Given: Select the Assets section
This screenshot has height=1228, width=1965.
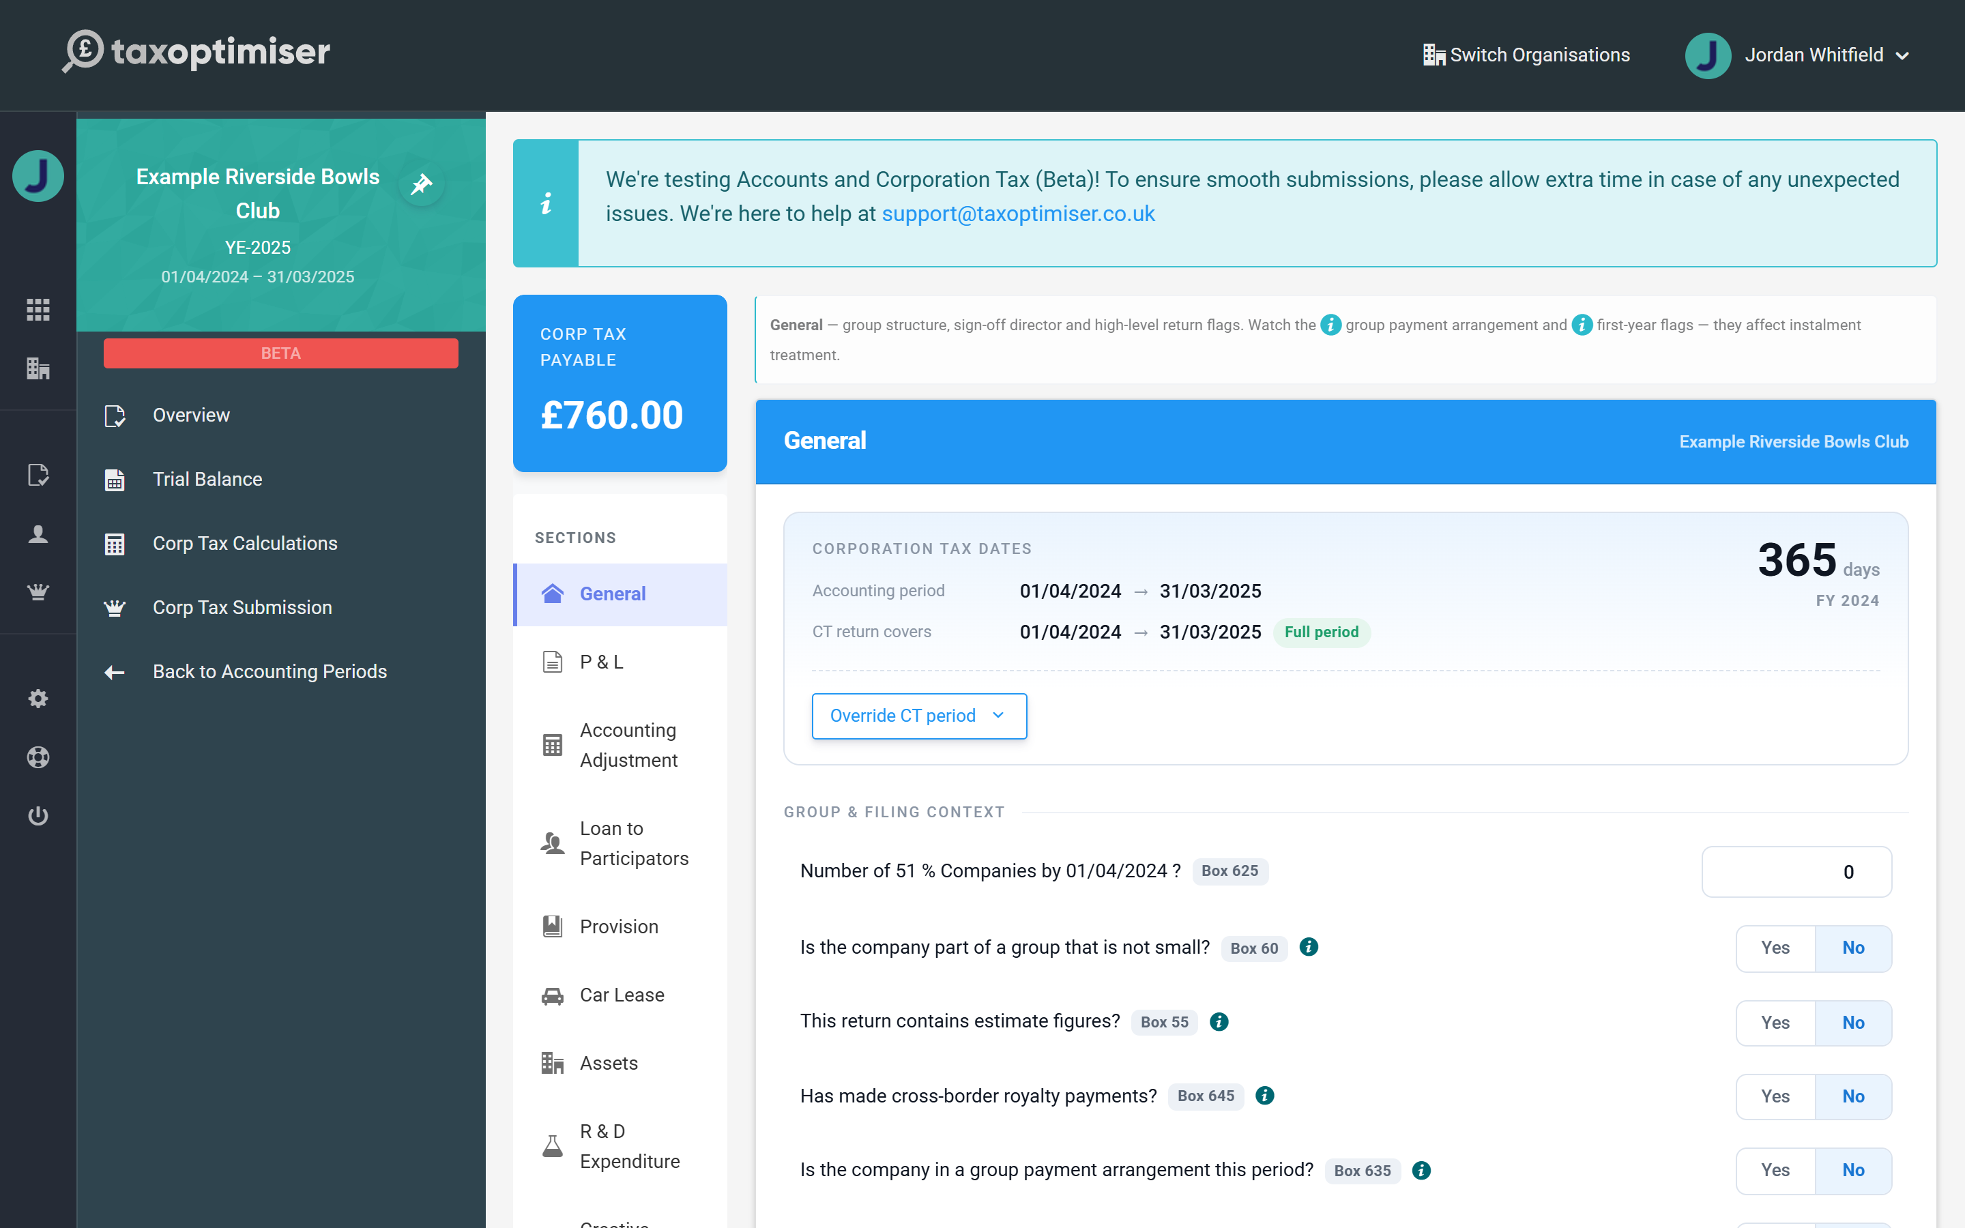Looking at the screenshot, I should point(620,1062).
